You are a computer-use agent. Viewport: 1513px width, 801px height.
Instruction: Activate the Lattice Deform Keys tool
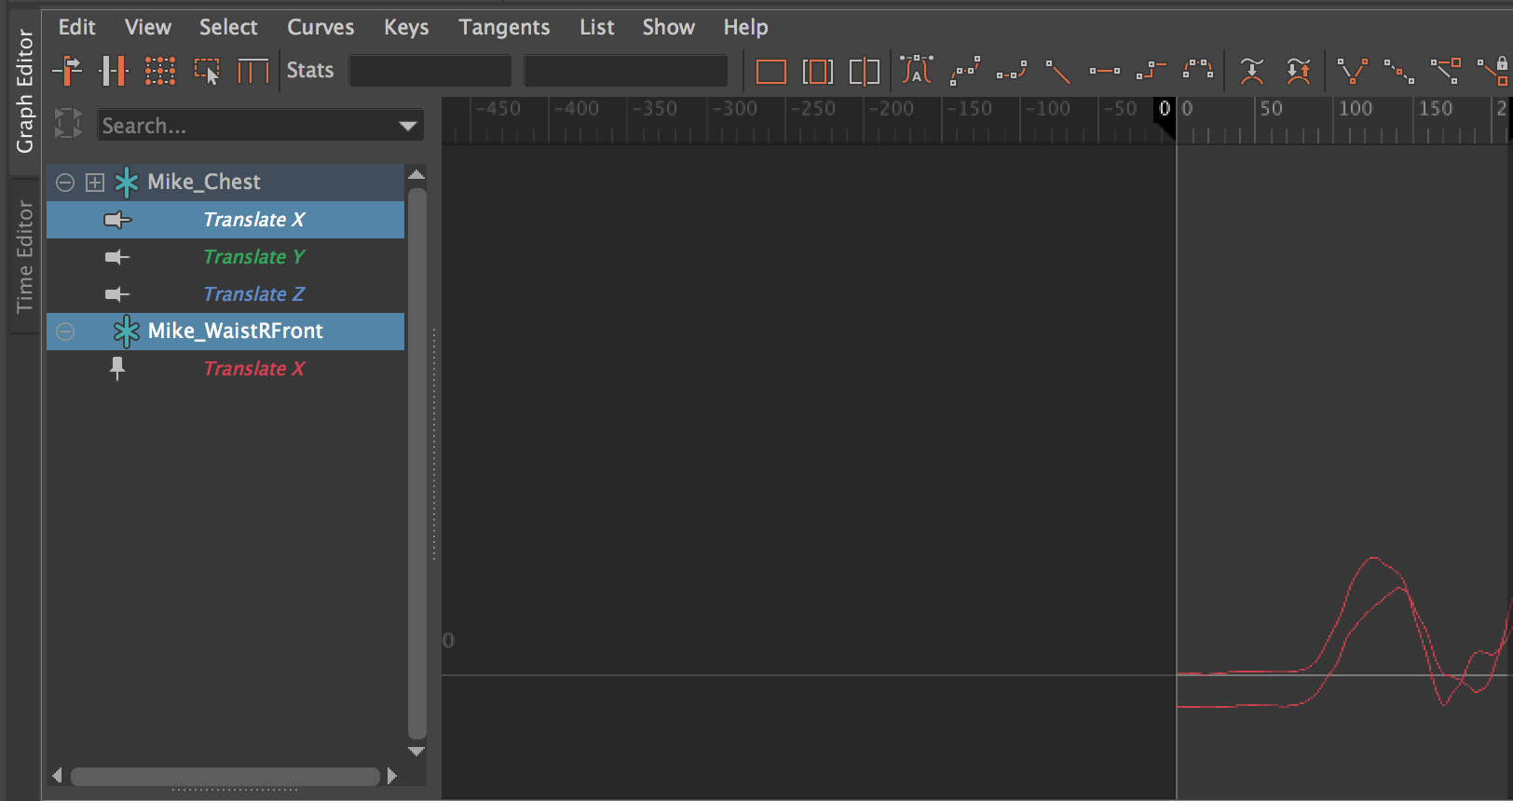click(x=160, y=71)
